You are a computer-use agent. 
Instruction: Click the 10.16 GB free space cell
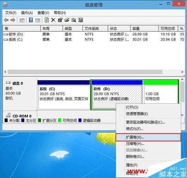168,34
